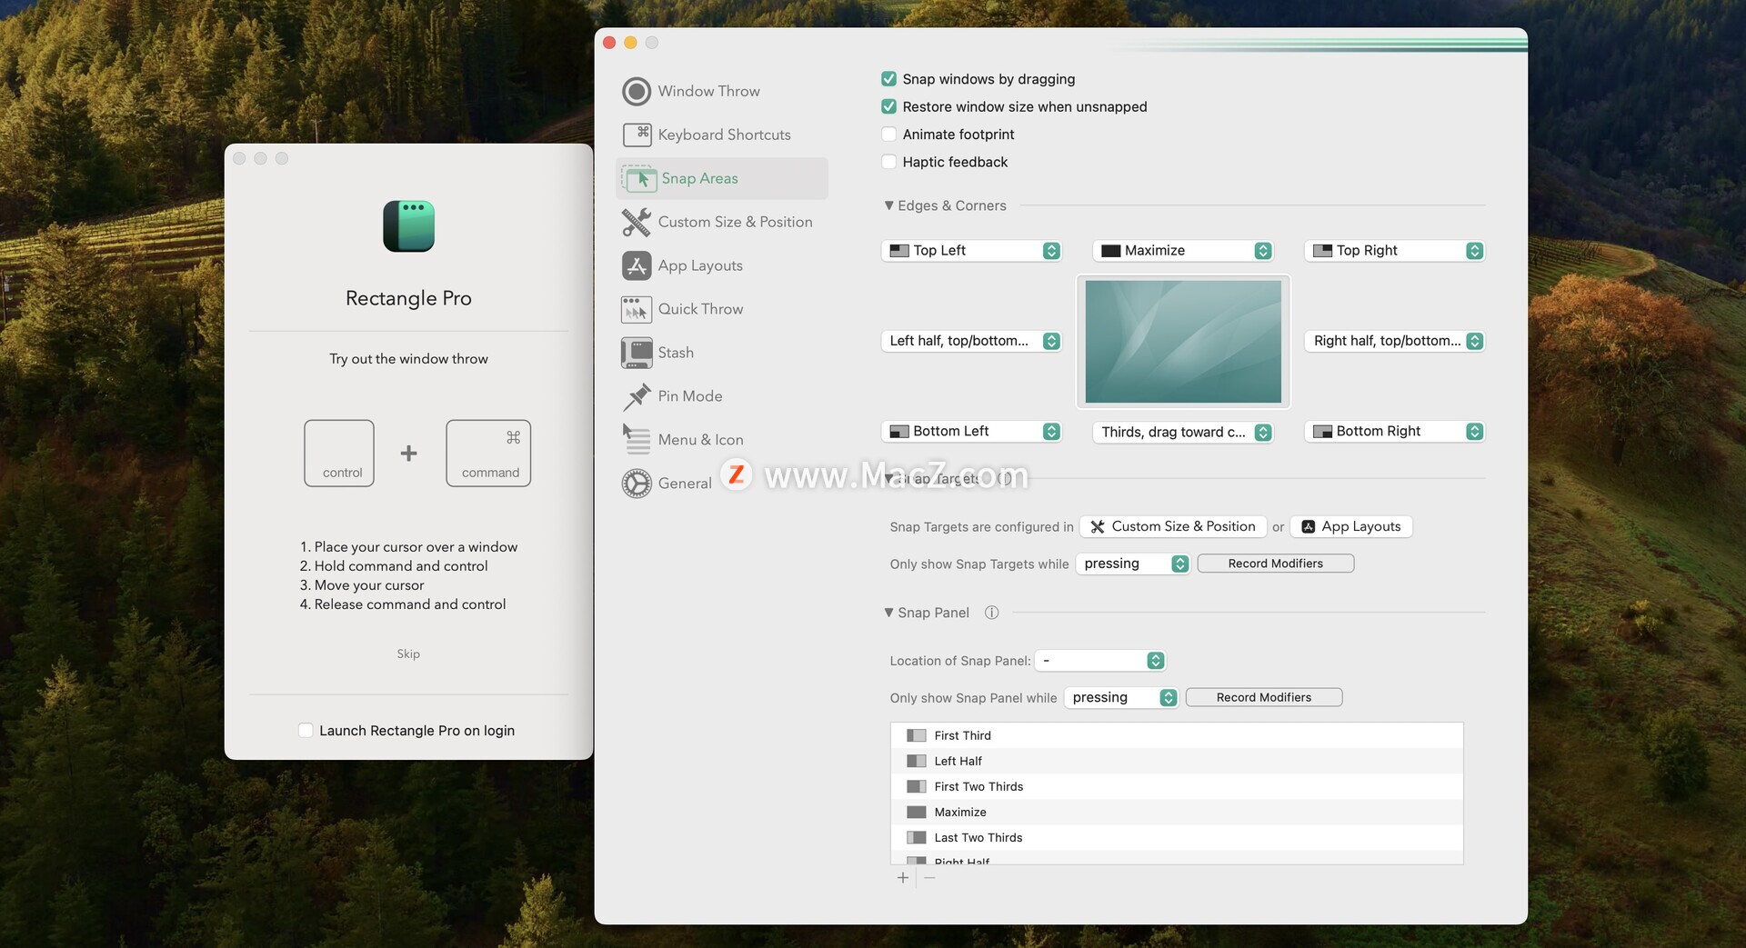The height and width of the screenshot is (948, 1746).
Task: Click Record Modifiers for Snap Targets
Action: [x=1275, y=564]
